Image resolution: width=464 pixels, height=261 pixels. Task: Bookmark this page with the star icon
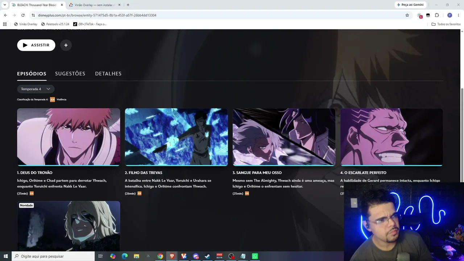pos(407,15)
